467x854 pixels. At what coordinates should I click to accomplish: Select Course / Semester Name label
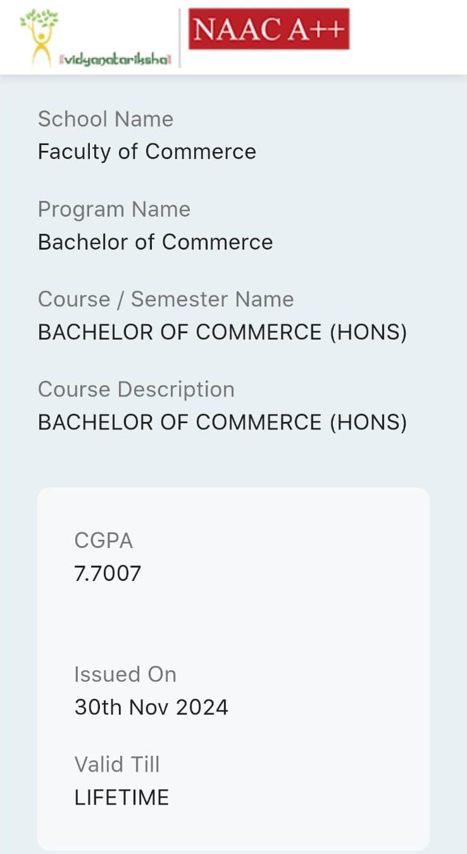coord(166,299)
